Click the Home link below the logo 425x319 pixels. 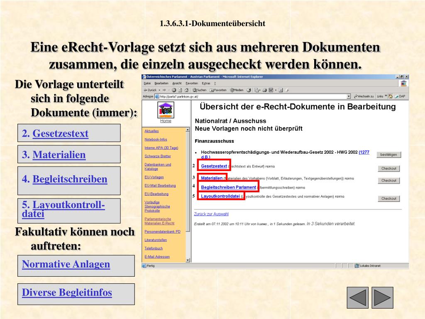[166, 121]
